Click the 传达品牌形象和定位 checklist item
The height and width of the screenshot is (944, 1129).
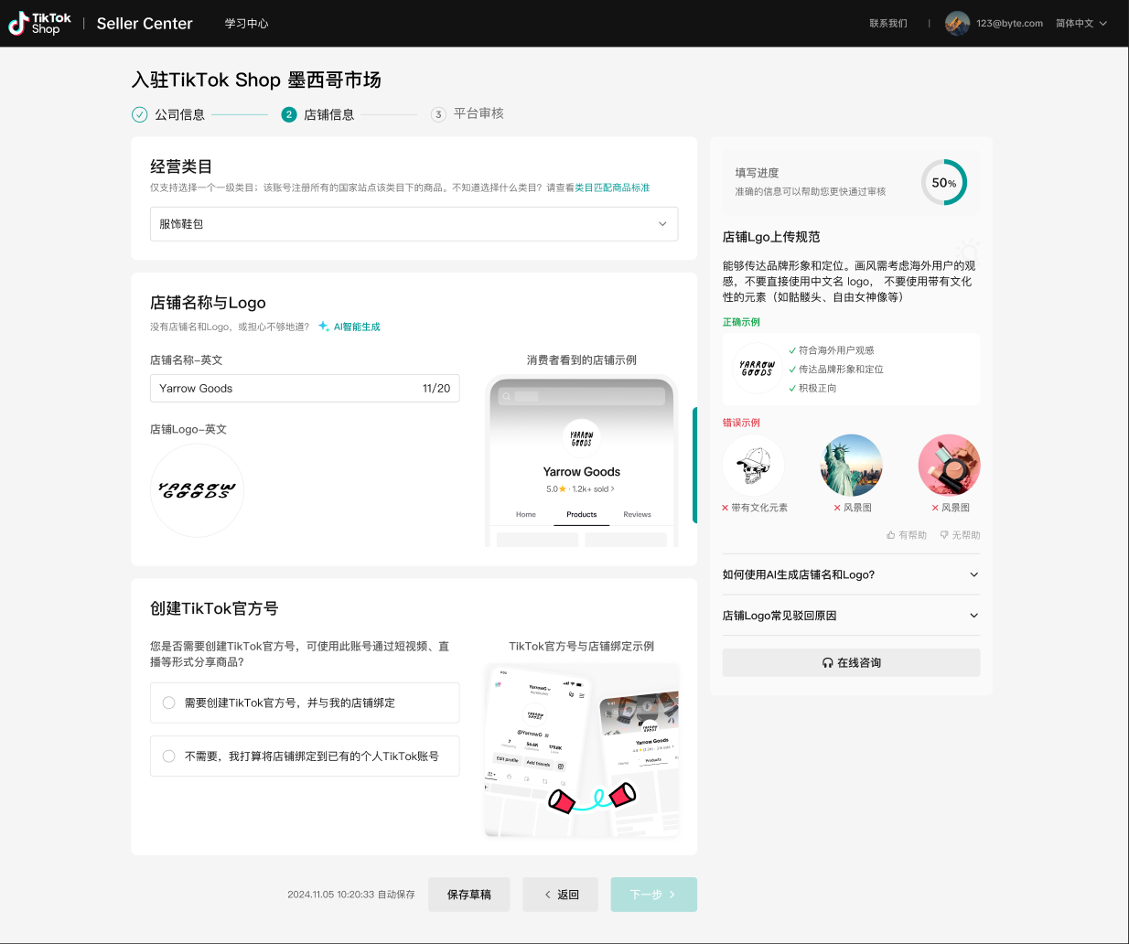pos(836,370)
